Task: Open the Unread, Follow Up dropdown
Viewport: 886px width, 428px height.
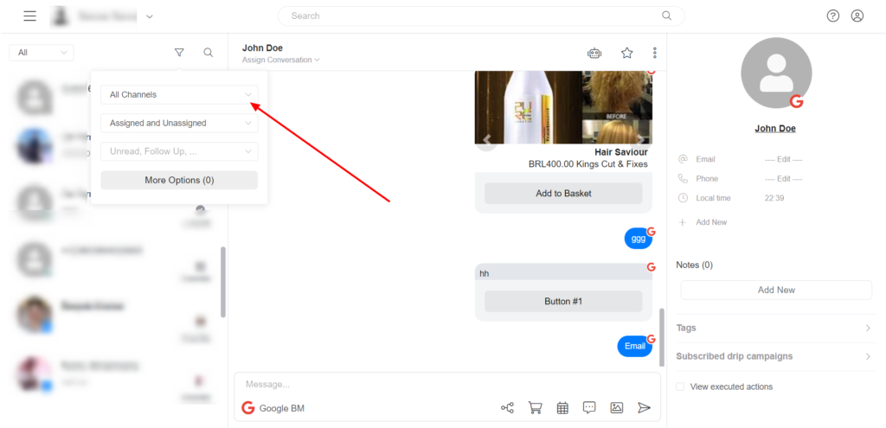Action: click(x=179, y=151)
